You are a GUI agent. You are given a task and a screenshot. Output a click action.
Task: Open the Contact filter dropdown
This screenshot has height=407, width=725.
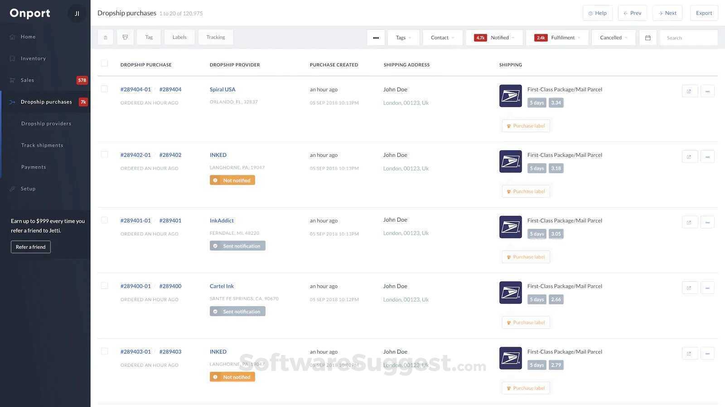[x=442, y=38]
